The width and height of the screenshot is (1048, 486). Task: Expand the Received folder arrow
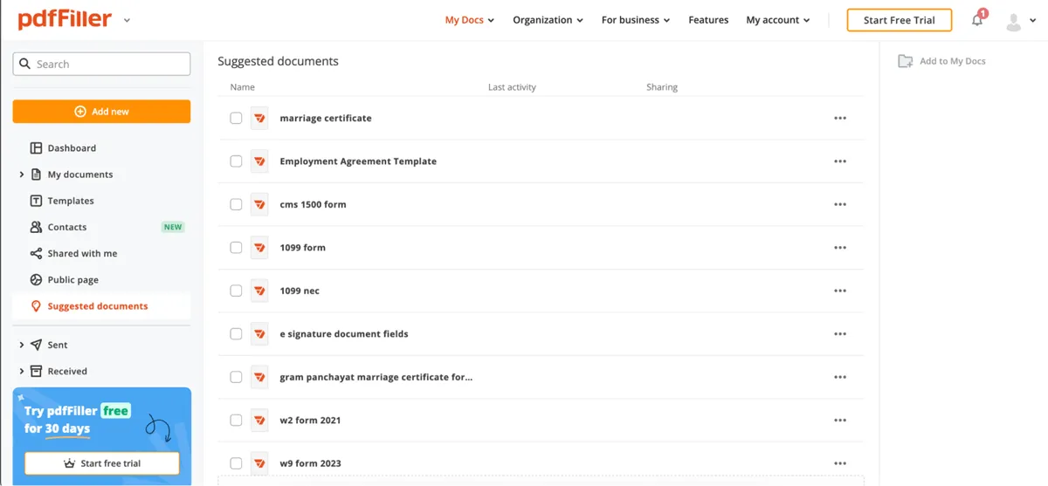coord(21,371)
